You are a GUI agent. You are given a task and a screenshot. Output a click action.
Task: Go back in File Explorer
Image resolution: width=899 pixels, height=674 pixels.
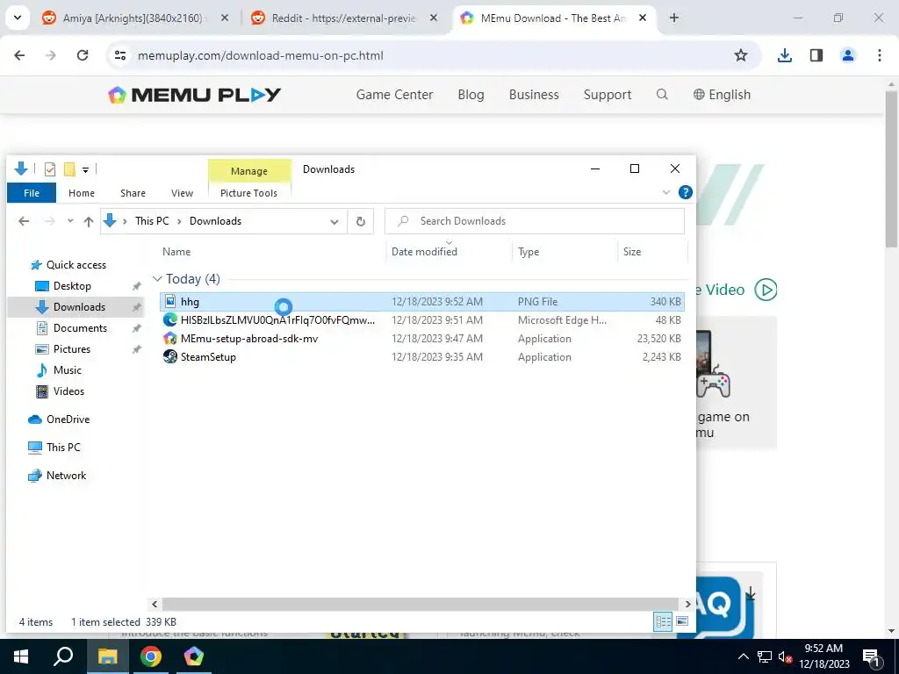coord(24,221)
